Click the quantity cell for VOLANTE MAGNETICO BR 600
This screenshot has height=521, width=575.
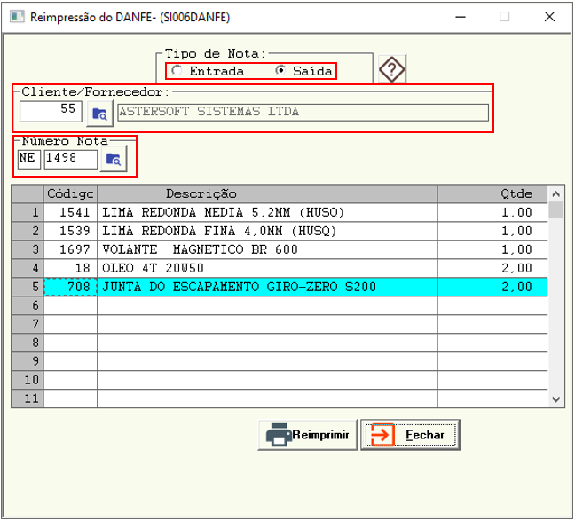[x=492, y=250]
